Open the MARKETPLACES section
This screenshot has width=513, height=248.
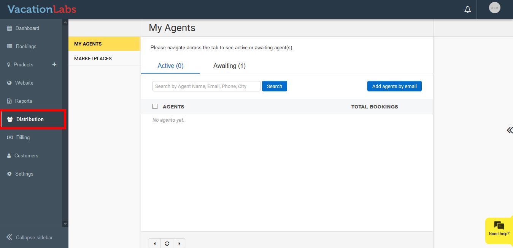point(93,59)
